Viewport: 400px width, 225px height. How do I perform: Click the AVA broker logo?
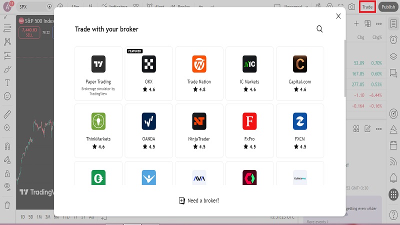pyautogui.click(x=199, y=177)
